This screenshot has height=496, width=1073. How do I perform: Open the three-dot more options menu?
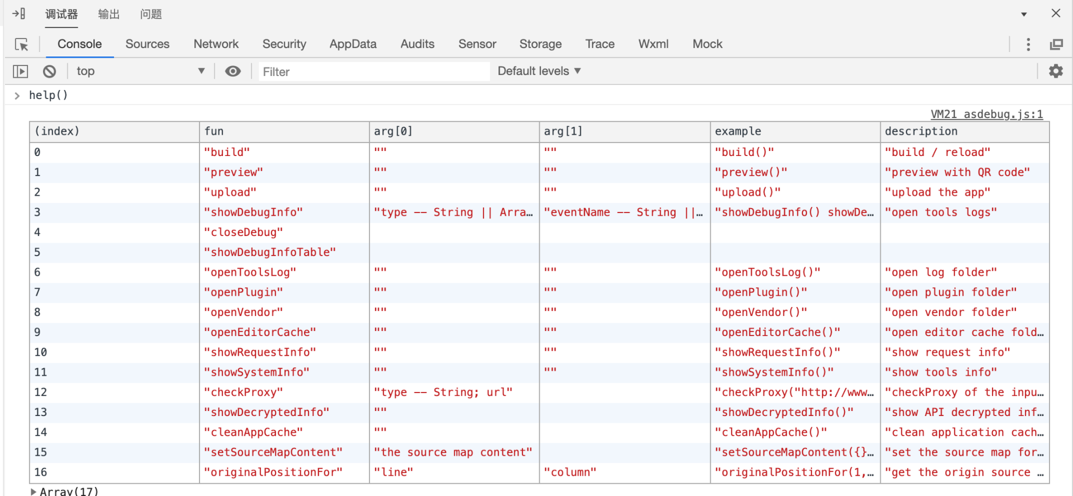click(1028, 44)
